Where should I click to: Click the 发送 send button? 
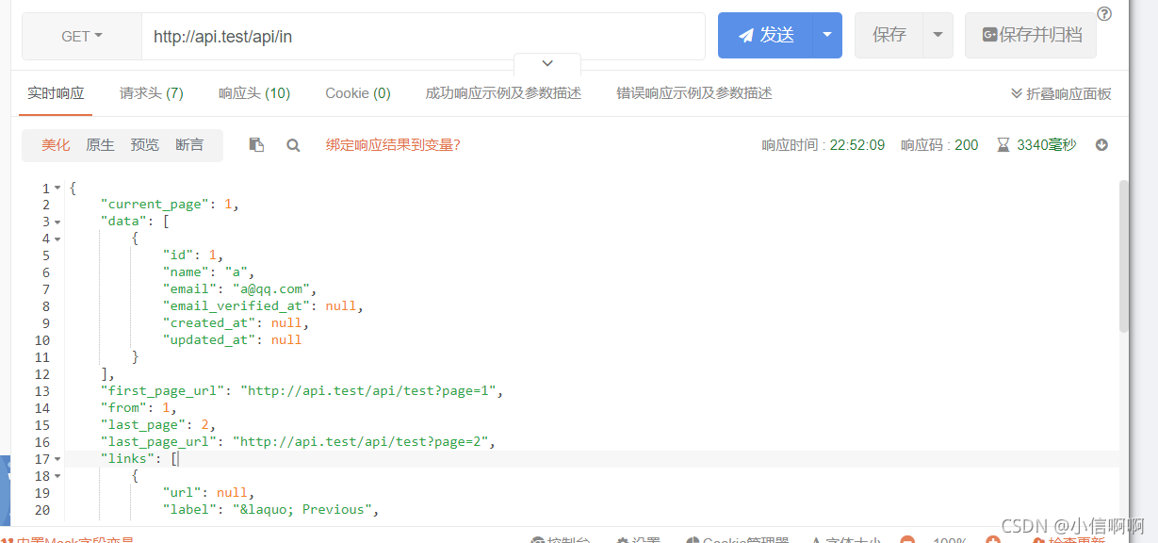click(x=765, y=36)
